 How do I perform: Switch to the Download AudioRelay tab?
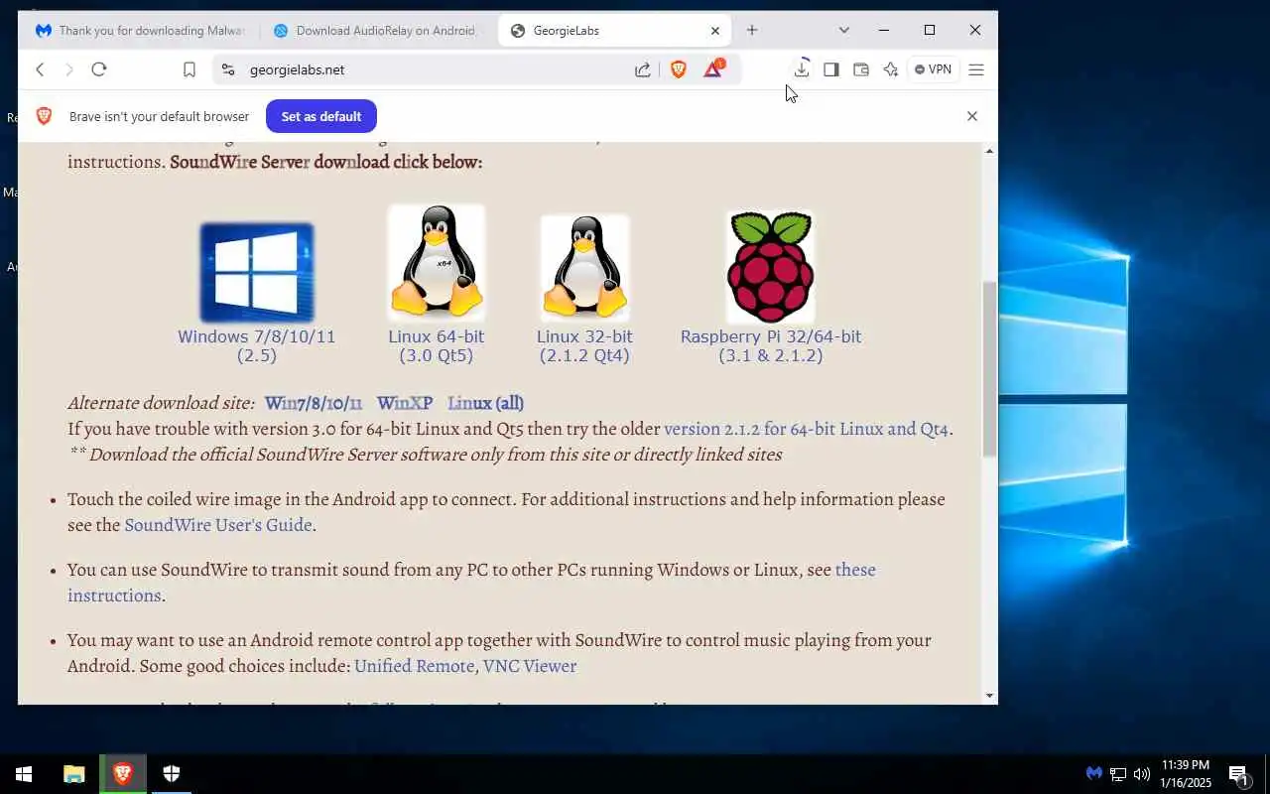point(376,31)
